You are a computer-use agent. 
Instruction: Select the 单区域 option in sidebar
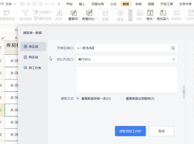tap(33, 46)
